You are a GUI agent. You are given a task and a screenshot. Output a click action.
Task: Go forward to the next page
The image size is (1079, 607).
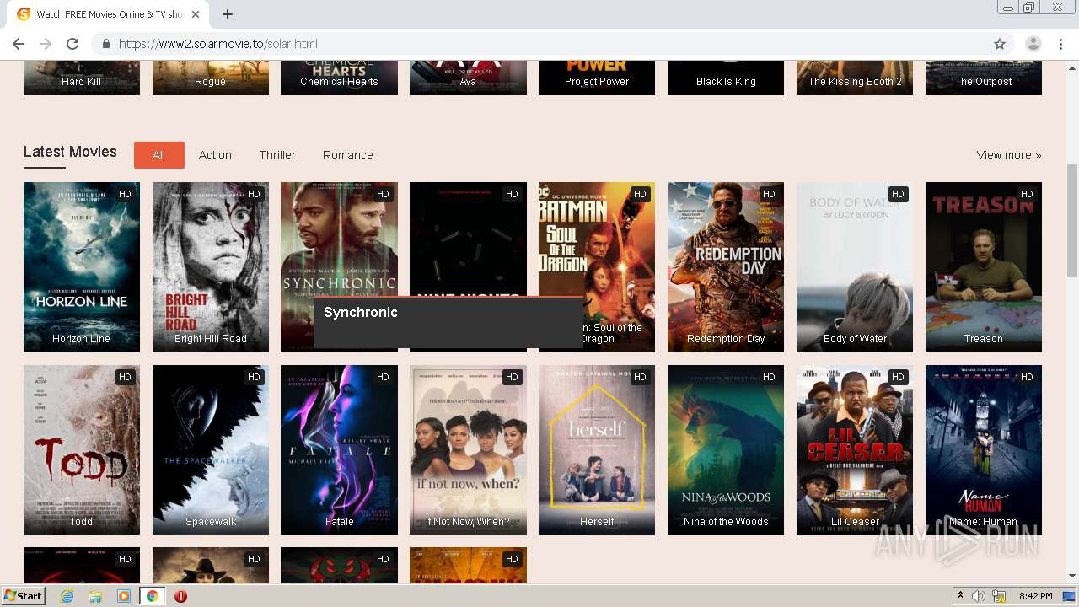tap(46, 44)
